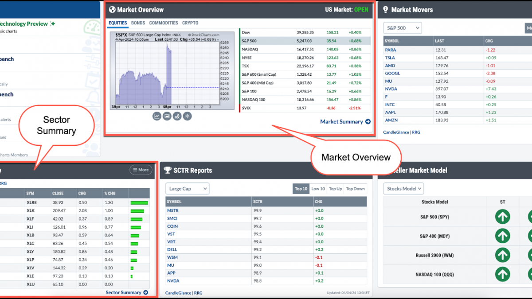
Task: Select the Top Down tab in SCTR Reports
Action: click(356, 189)
